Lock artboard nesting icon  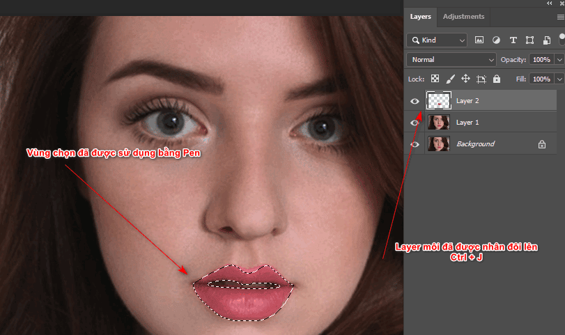tap(481, 79)
